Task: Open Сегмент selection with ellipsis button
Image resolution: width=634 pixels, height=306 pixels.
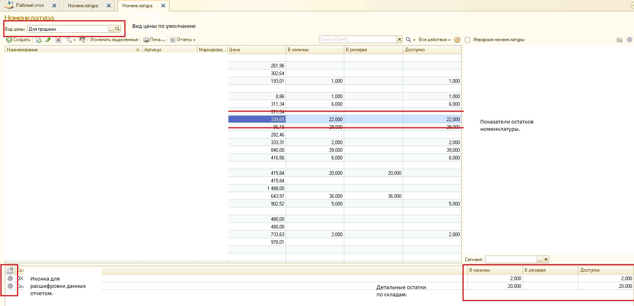Action: [540, 260]
